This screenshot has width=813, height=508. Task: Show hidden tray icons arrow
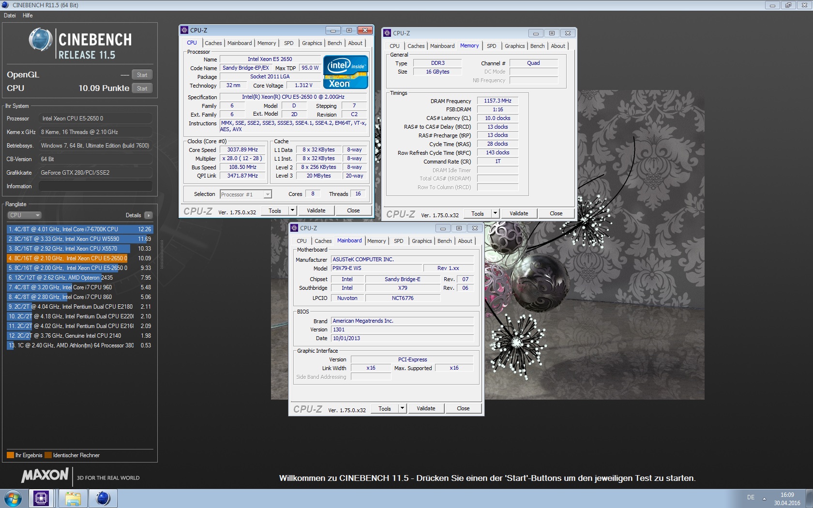coord(765,498)
